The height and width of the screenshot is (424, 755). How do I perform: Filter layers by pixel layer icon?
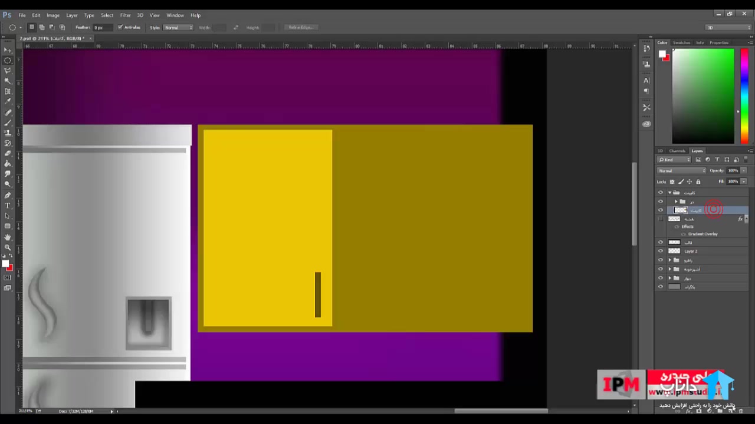coord(698,160)
